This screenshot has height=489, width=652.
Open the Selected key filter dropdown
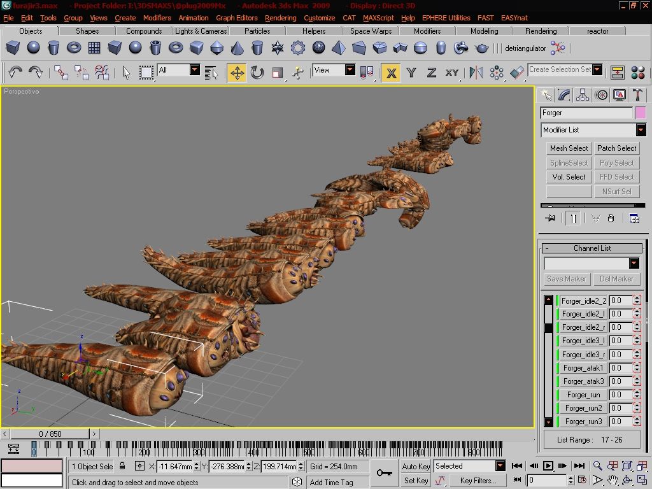[500, 465]
